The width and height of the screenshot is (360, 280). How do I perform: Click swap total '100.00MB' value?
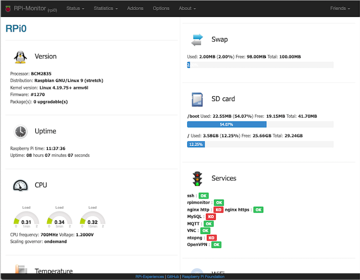coord(290,57)
